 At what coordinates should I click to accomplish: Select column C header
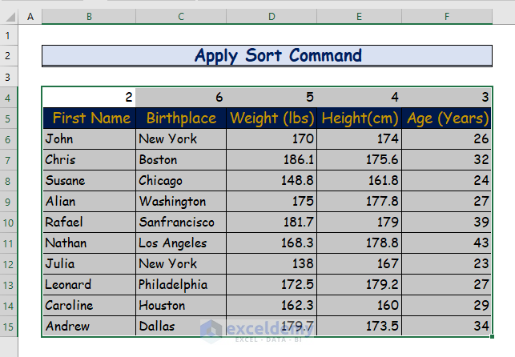181,16
